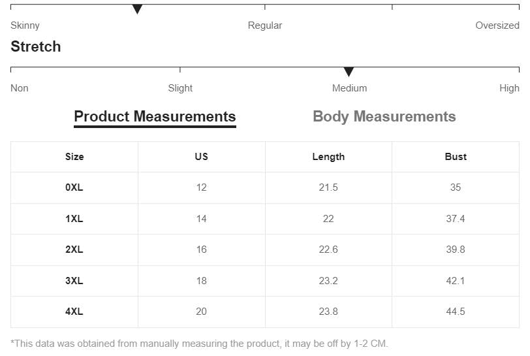Open the Body Measurements tab
The image size is (530, 356).
pyautogui.click(x=384, y=117)
